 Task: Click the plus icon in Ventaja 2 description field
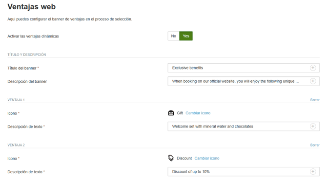(313, 171)
